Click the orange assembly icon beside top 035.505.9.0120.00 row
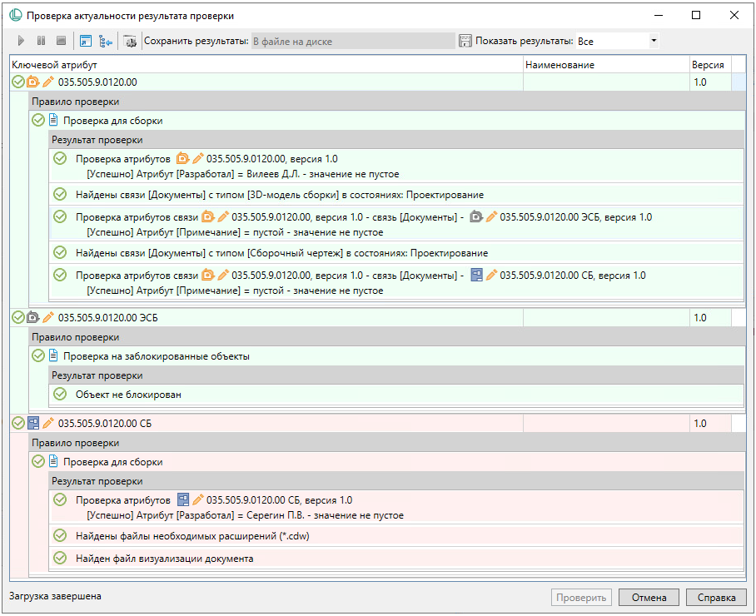756x616 pixels. (x=33, y=82)
